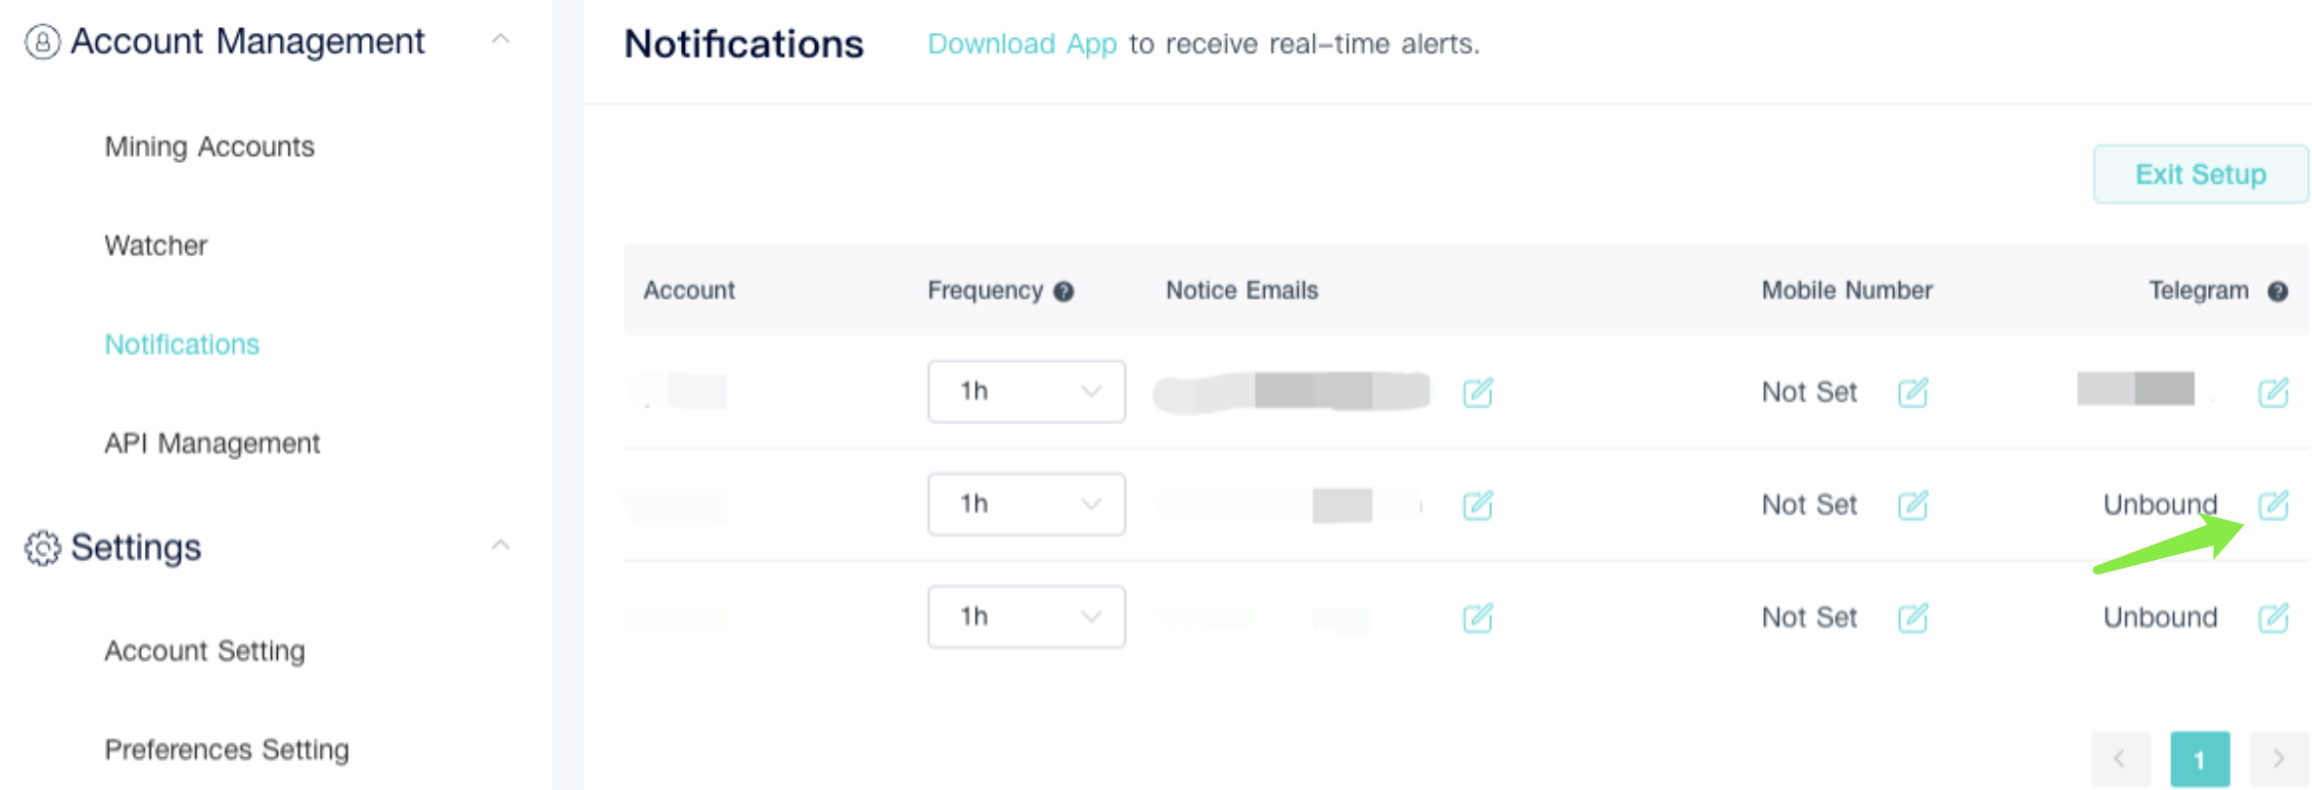
Task: Edit mobile number in second row
Action: [x=1913, y=505]
